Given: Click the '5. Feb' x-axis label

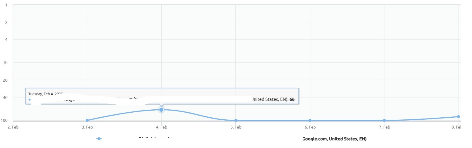Looking at the screenshot, I should coord(236,127).
